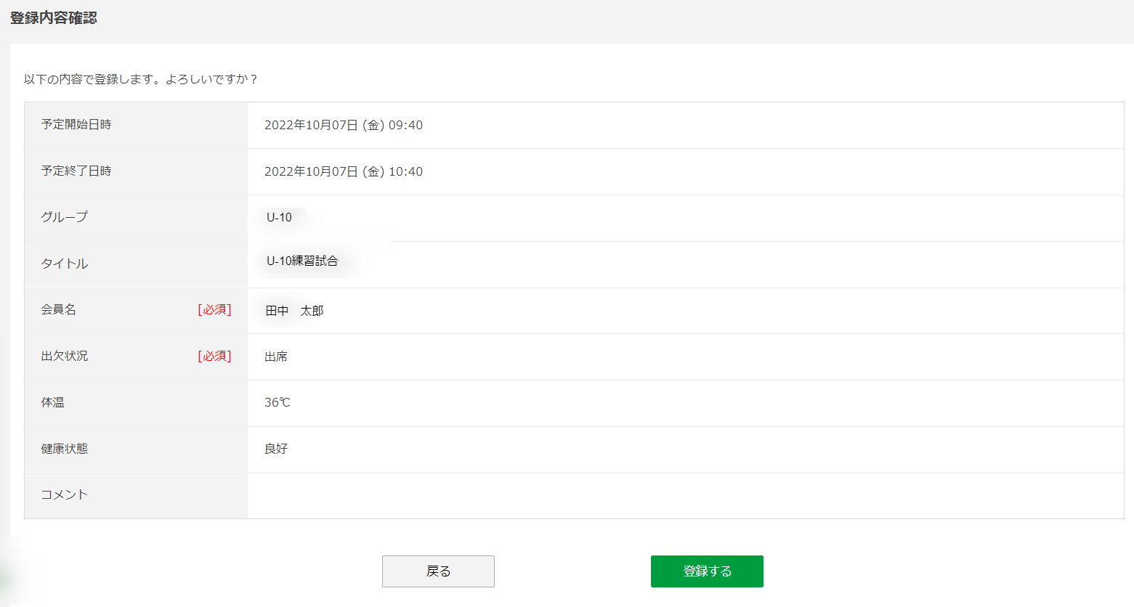Click the 予定終了日時 row label

[76, 171]
